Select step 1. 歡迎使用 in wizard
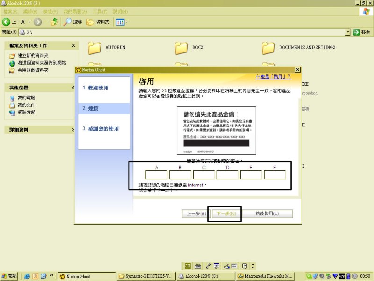 [x=96, y=88]
